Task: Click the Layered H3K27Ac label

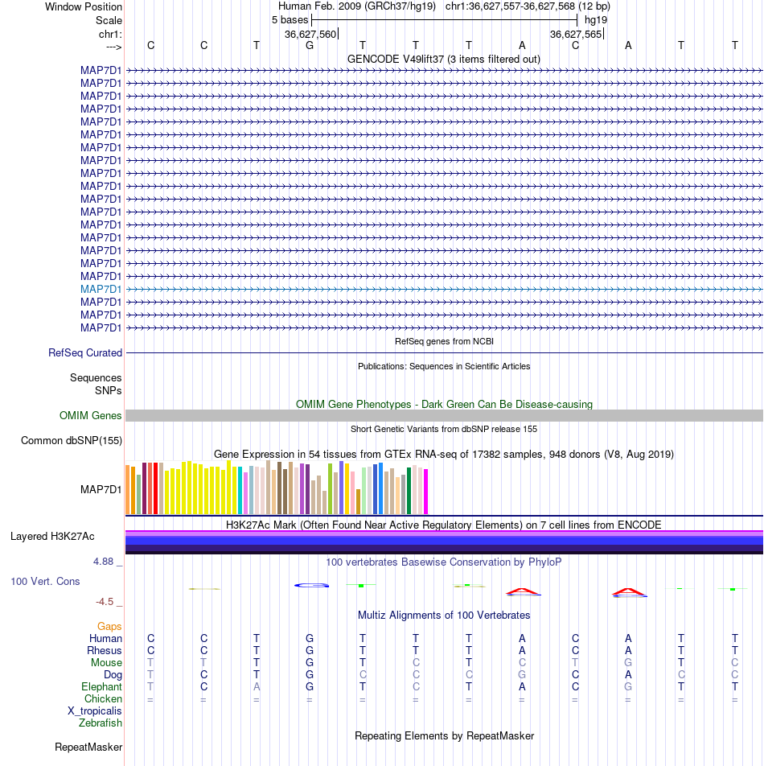Action: click(x=52, y=536)
